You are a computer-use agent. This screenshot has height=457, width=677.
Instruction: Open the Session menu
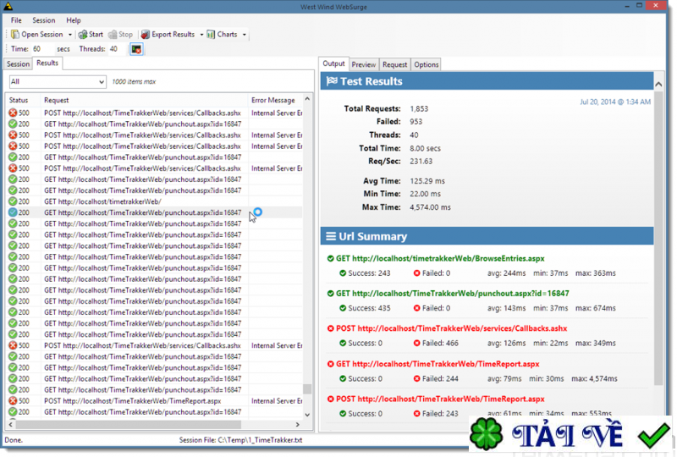(x=44, y=20)
